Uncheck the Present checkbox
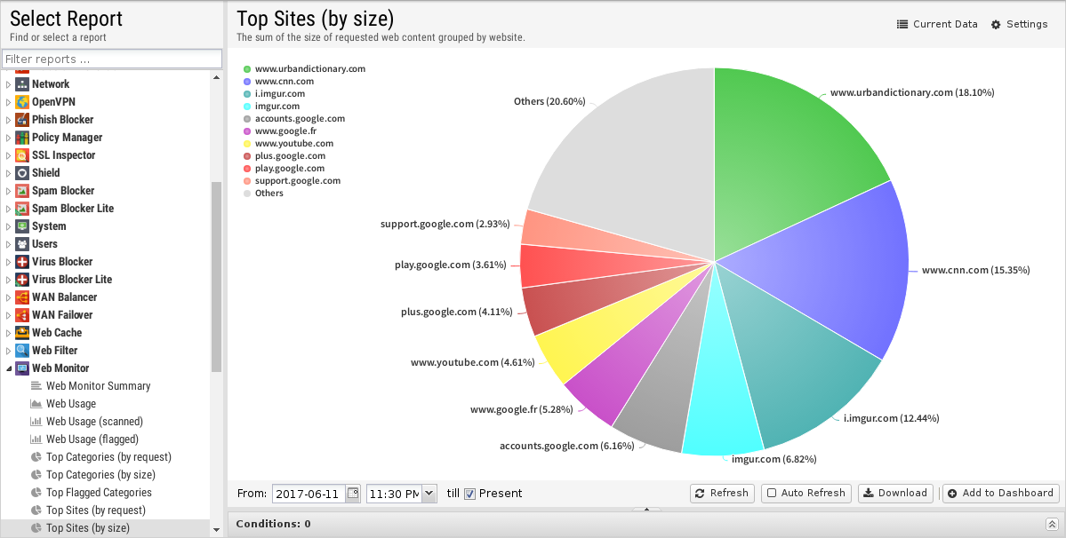1066x538 pixels. pos(470,494)
